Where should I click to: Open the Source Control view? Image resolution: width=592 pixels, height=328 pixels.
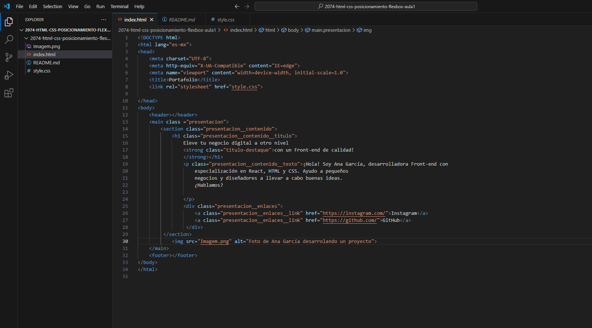[x=9, y=57]
